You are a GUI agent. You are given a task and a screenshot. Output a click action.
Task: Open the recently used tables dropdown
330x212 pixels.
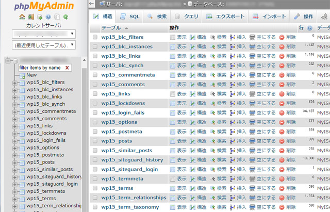point(44,45)
